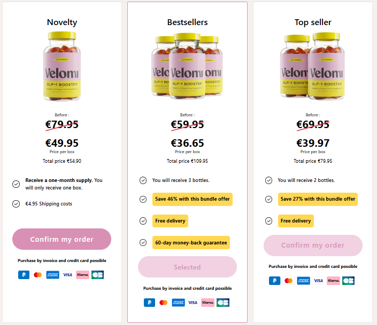Click the checkmark beside 'You will receive 2 bottles'
The image size is (377, 325).
(x=268, y=180)
